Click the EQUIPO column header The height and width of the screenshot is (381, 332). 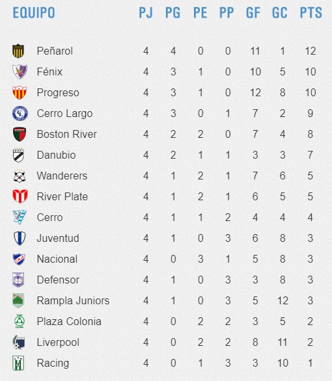(34, 12)
